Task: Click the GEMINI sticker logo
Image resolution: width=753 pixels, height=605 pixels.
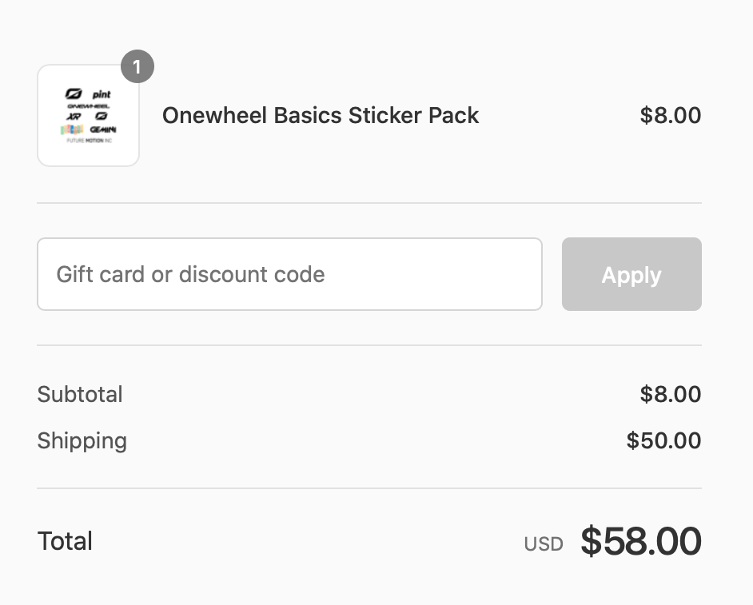Action: pyautogui.click(x=103, y=129)
